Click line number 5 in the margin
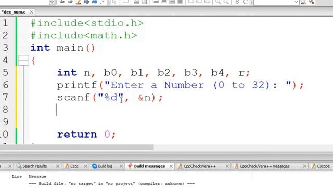 coord(5,72)
